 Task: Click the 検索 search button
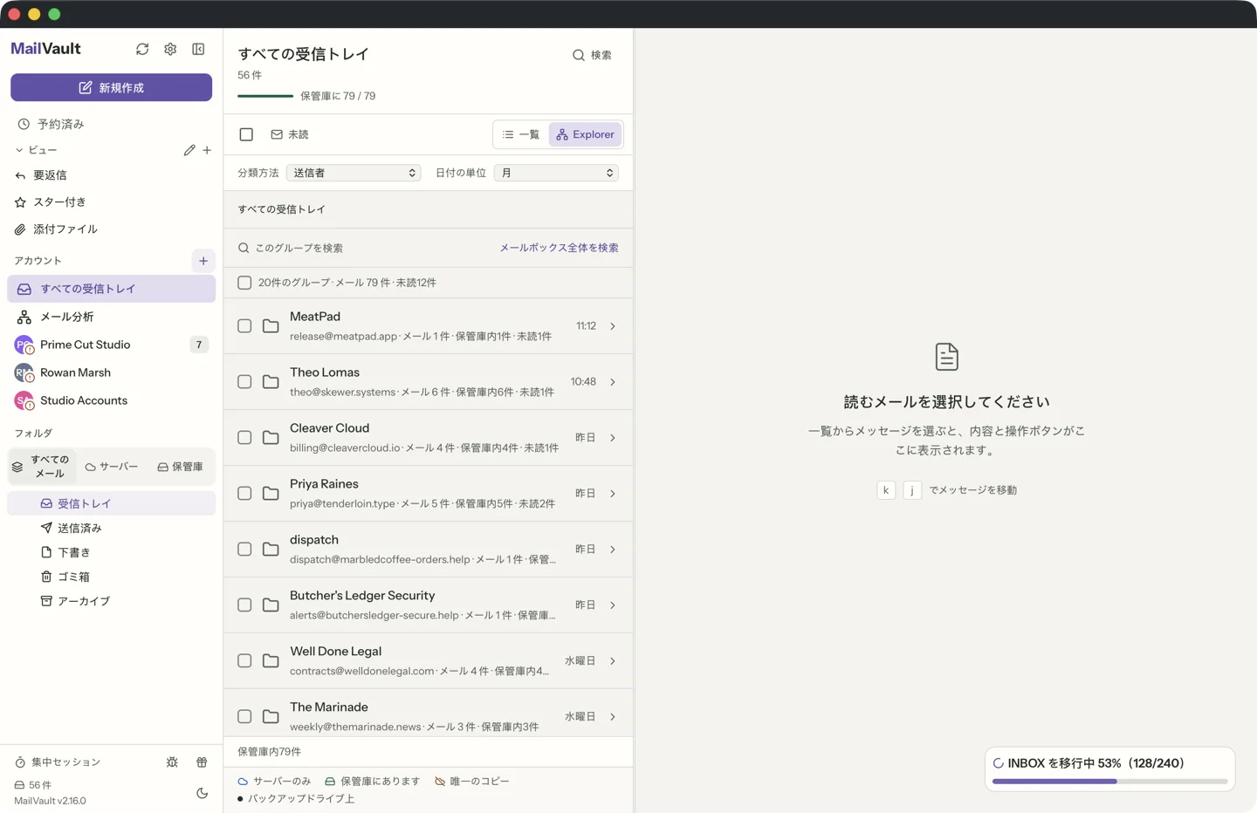[592, 55]
